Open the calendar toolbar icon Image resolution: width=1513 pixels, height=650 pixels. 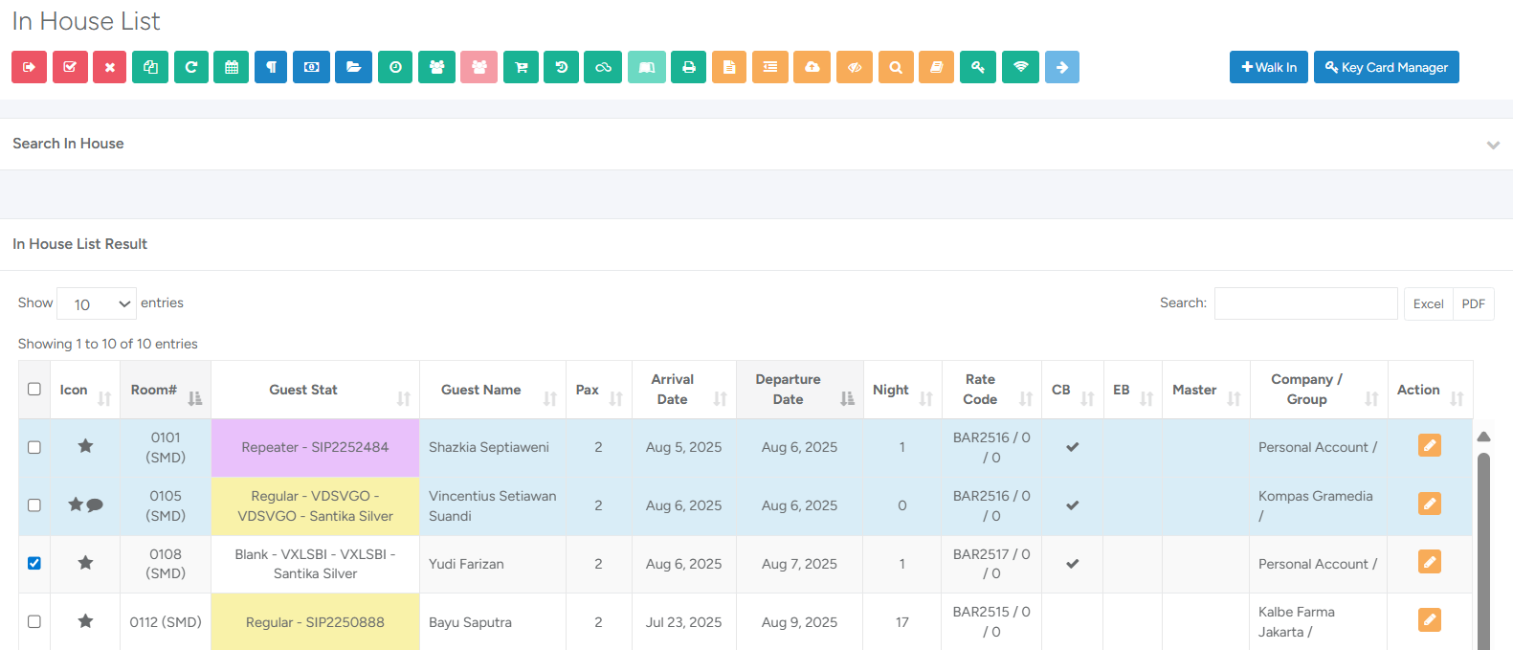pos(232,67)
